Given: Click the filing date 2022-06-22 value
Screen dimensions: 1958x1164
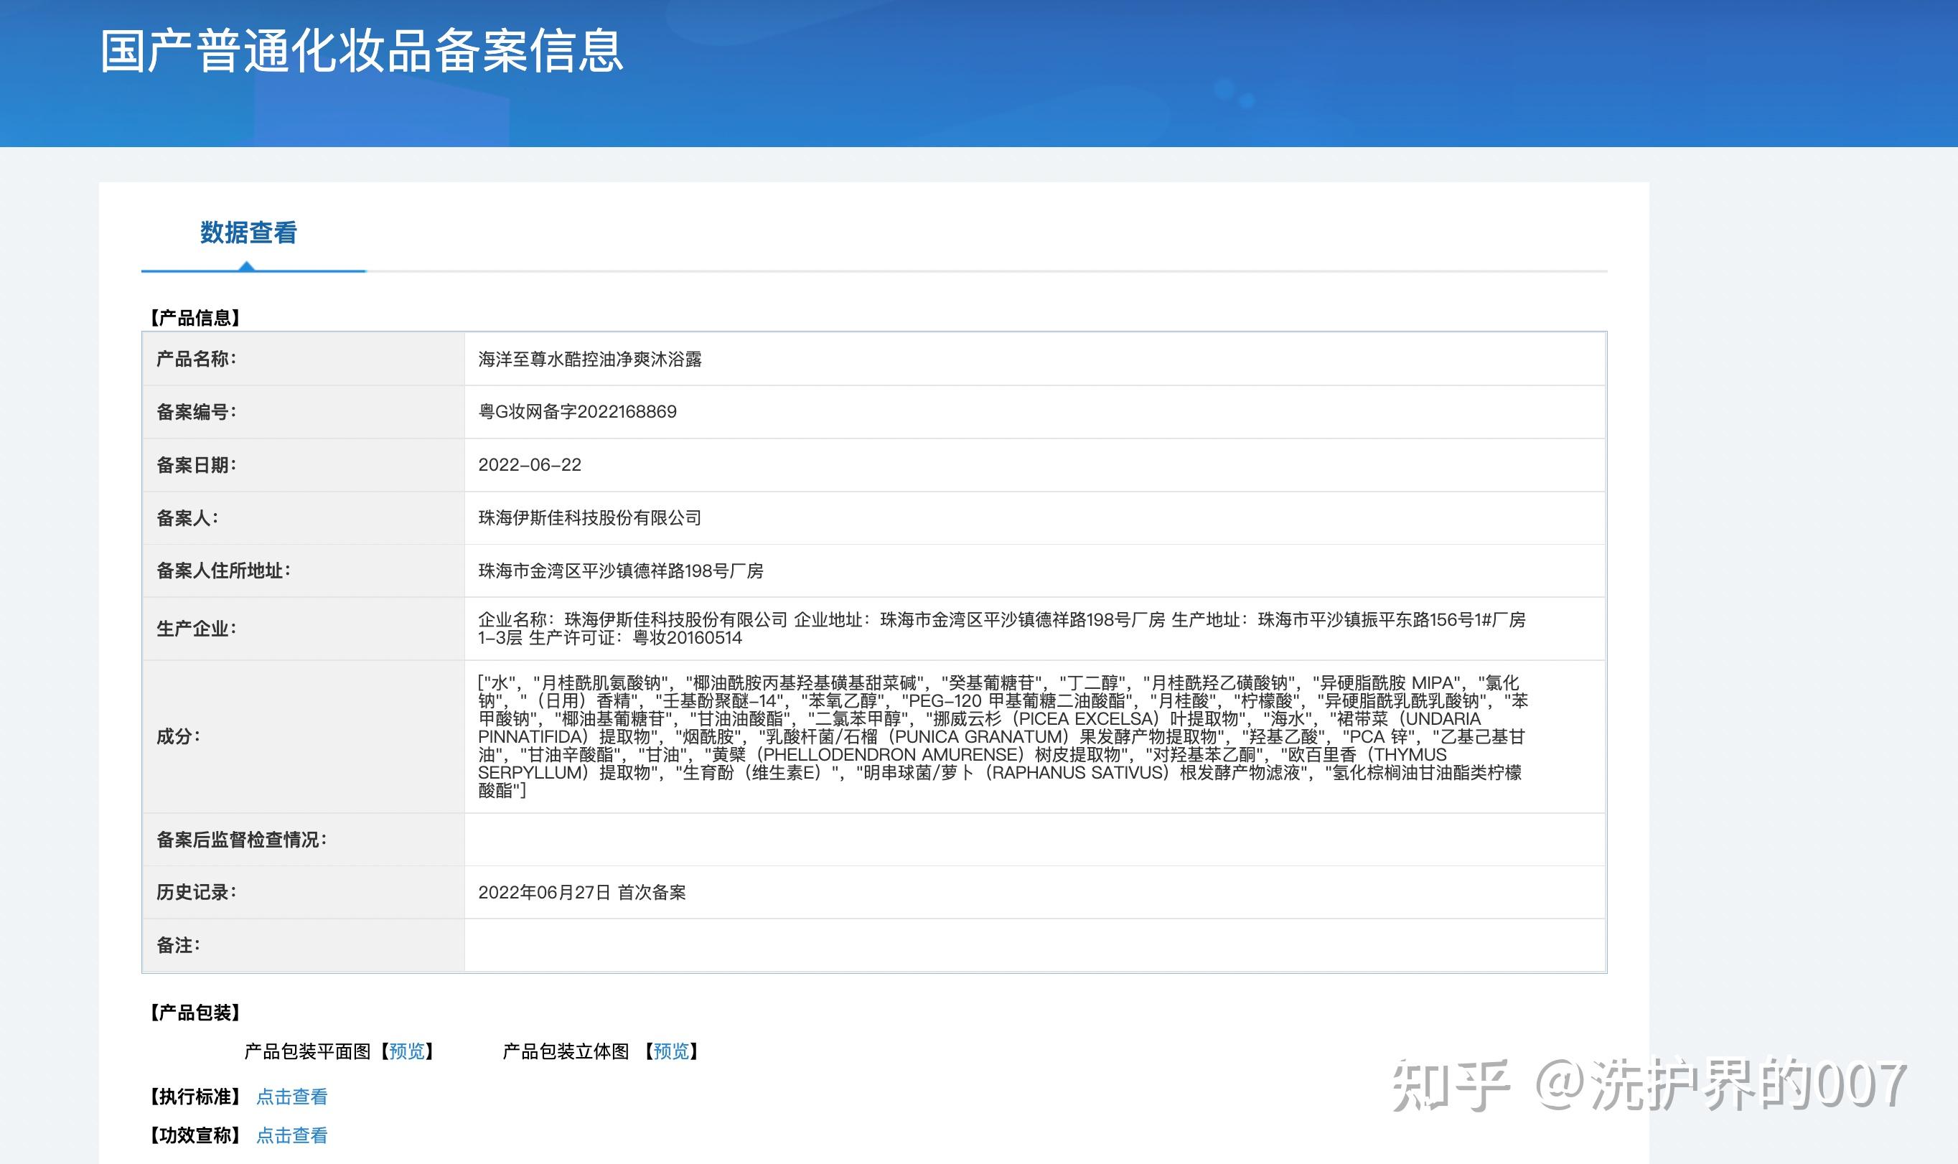Looking at the screenshot, I should [530, 465].
